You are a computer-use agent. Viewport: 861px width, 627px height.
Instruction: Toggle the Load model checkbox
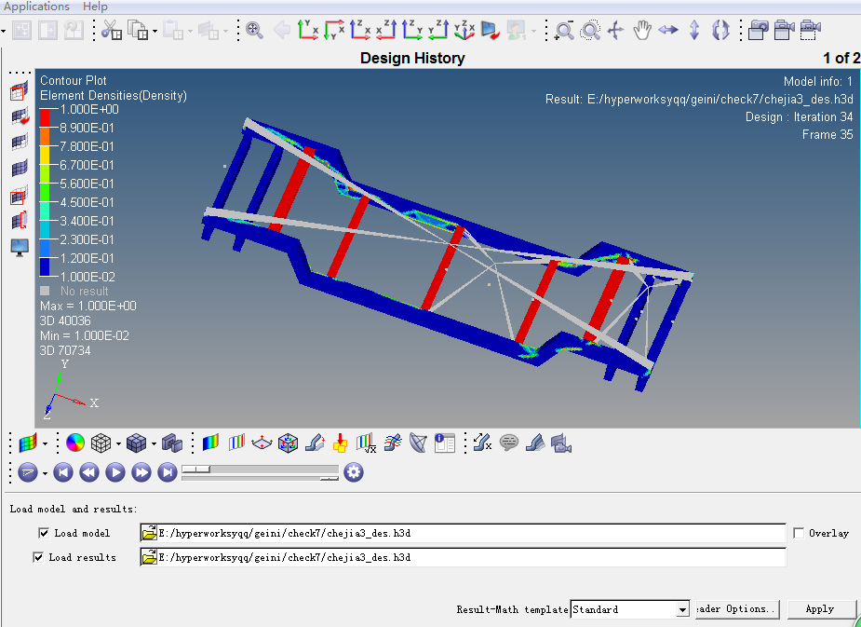(x=44, y=533)
